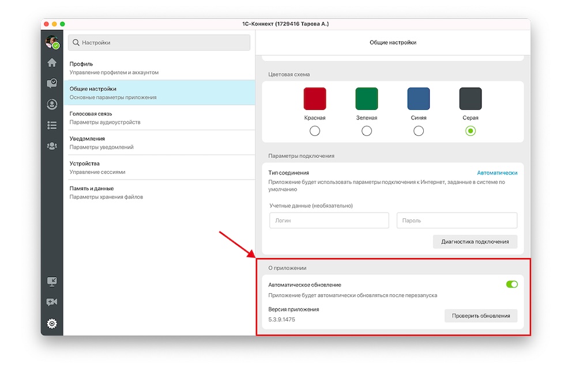
Task: Disable the Автоматическое обновление toggle
Action: [x=511, y=284]
